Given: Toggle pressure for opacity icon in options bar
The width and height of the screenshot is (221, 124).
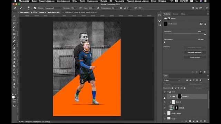Looking at the screenshot, I should coord(80,8).
